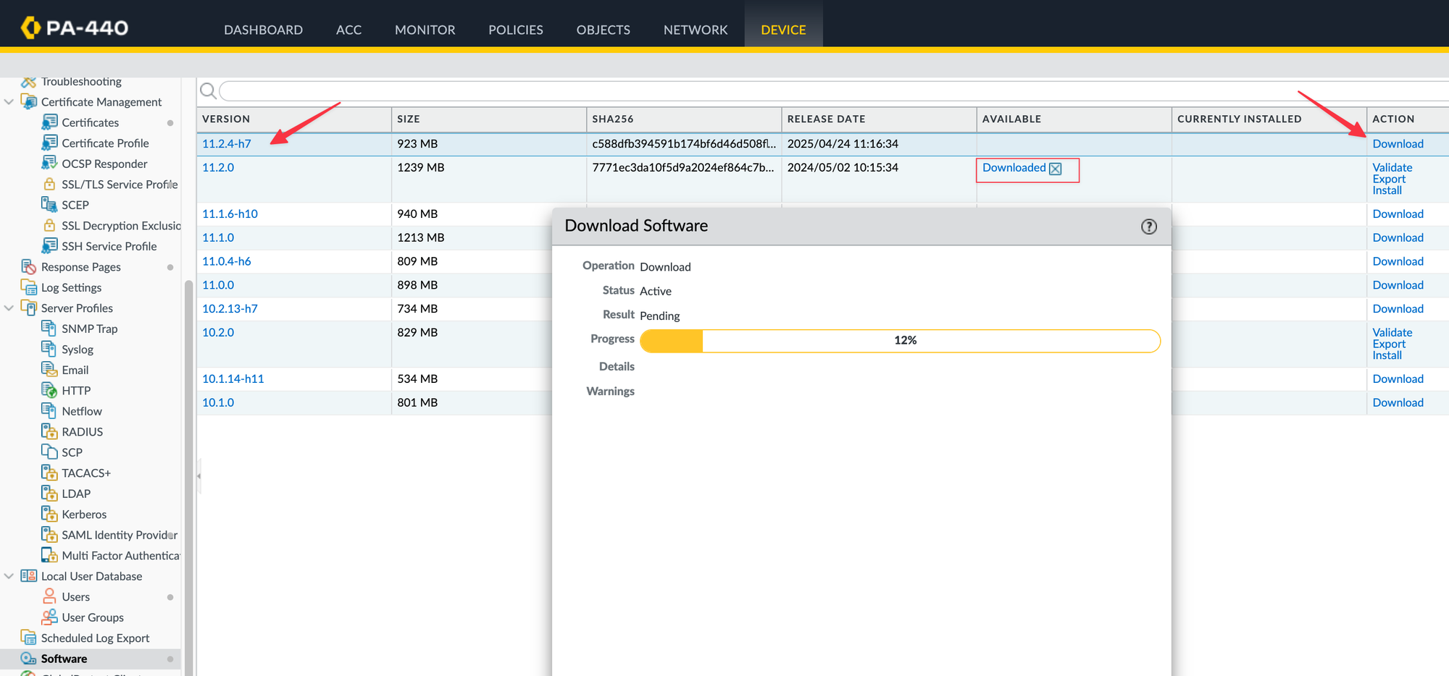
Task: Click the sidebar vertical scrollbar
Action: coord(188,478)
